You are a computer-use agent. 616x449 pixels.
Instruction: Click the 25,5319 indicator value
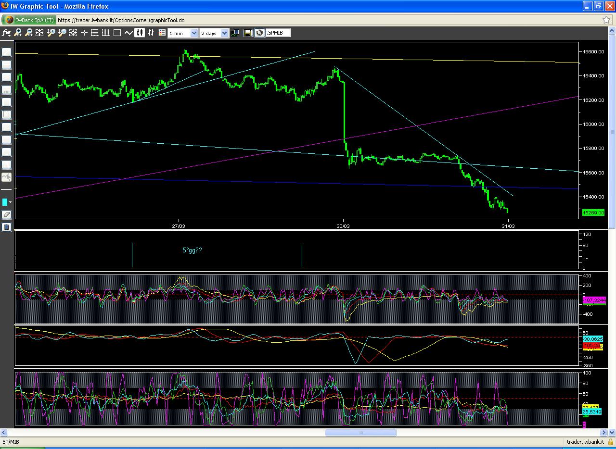(592, 412)
